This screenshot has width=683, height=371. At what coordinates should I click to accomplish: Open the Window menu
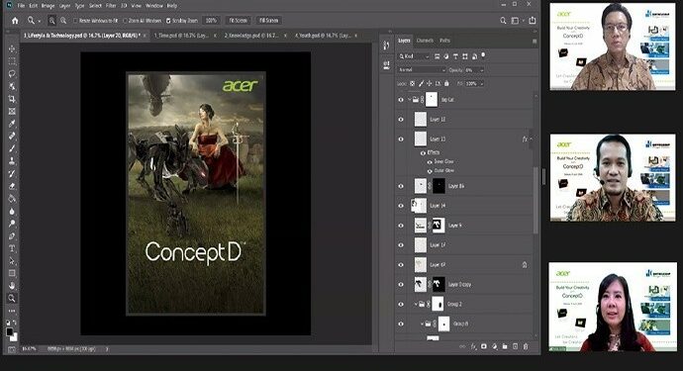point(154,6)
